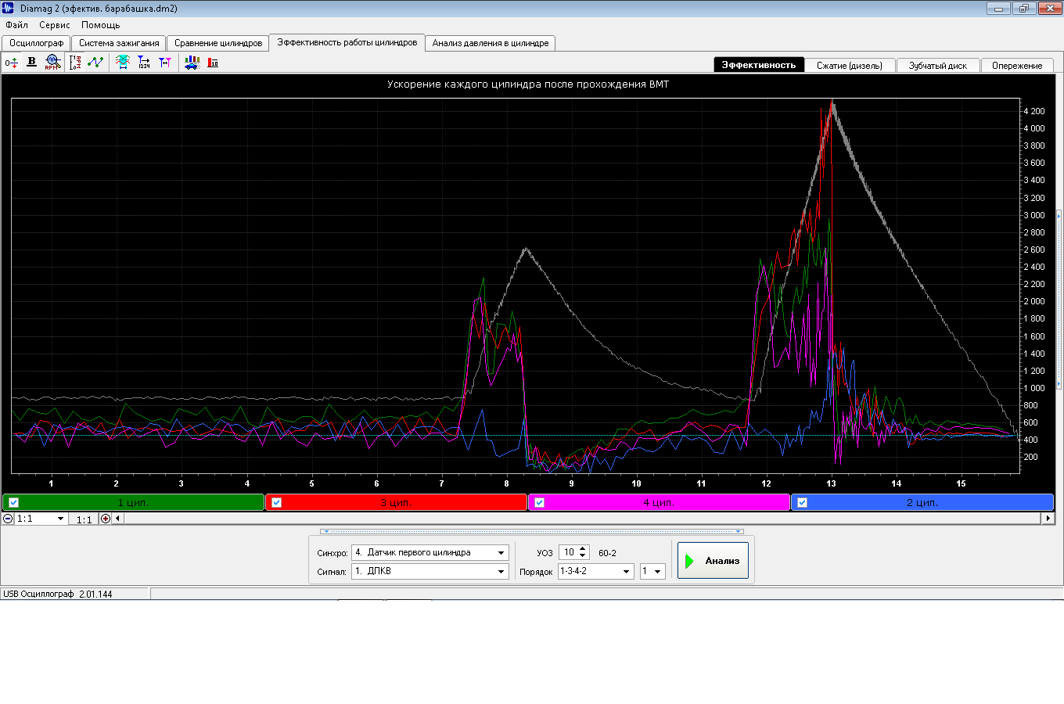Screen dimensions: 1064x704
Task: Click the chart title about ВМТ
Action: click(528, 84)
